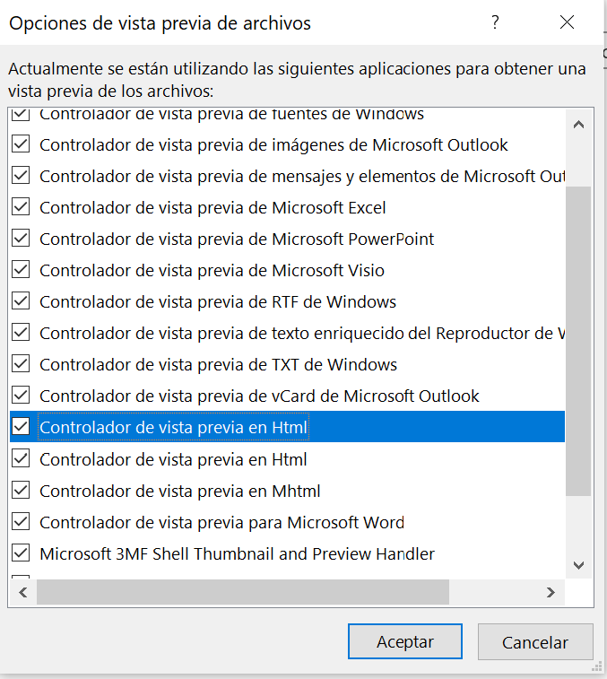Click the help question mark icon
Viewport: 607px width, 679px height.
pyautogui.click(x=495, y=22)
